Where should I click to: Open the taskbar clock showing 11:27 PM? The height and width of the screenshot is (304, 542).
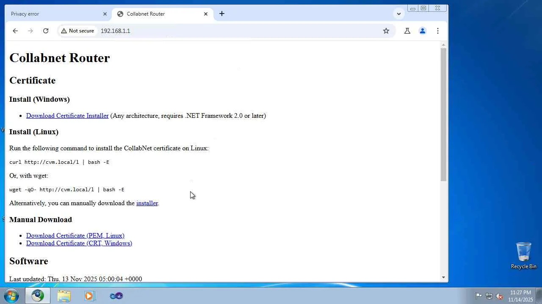pyautogui.click(x=520, y=296)
